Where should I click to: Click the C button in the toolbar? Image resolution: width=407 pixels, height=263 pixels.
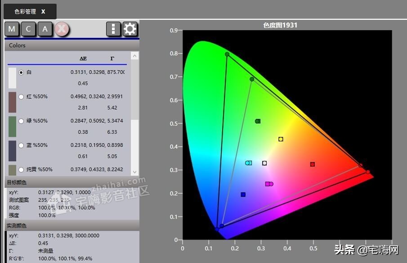pyautogui.click(x=28, y=29)
